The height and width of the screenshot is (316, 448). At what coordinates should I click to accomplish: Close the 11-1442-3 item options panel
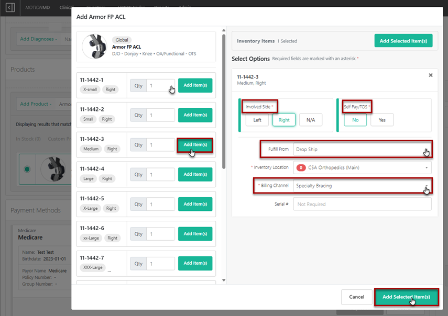click(x=431, y=75)
